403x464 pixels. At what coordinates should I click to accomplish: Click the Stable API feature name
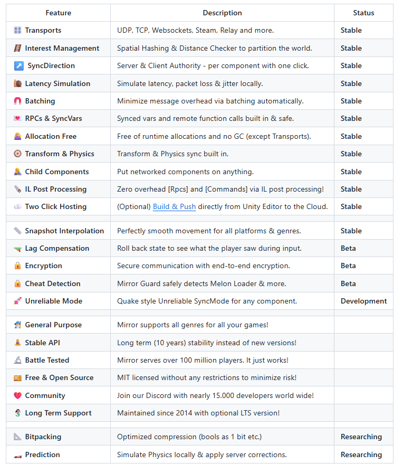[x=42, y=343]
